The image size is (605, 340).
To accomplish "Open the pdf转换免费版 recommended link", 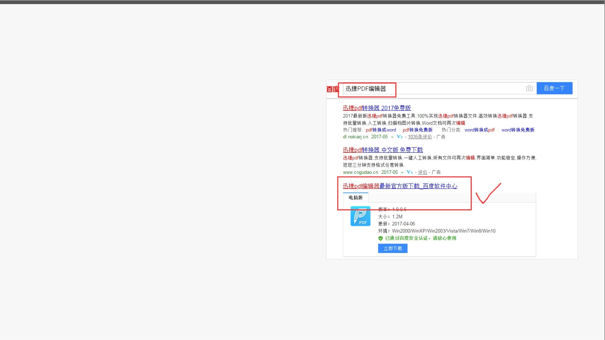I will 418,130.
